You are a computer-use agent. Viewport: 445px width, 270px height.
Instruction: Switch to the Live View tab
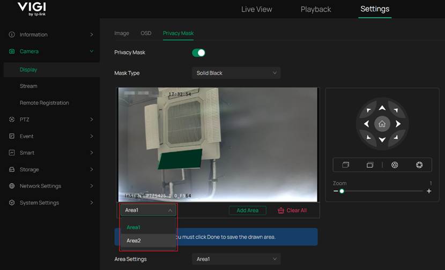click(x=257, y=9)
